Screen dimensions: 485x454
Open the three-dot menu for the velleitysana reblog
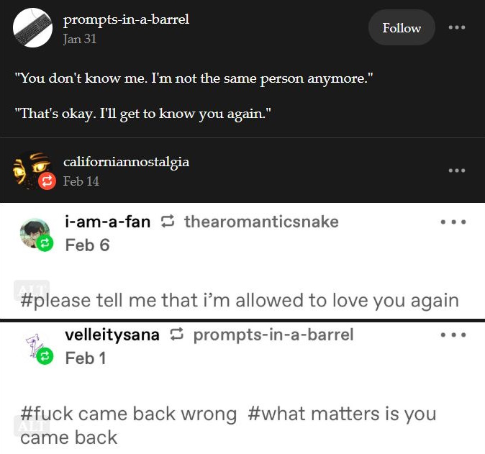[x=453, y=335]
